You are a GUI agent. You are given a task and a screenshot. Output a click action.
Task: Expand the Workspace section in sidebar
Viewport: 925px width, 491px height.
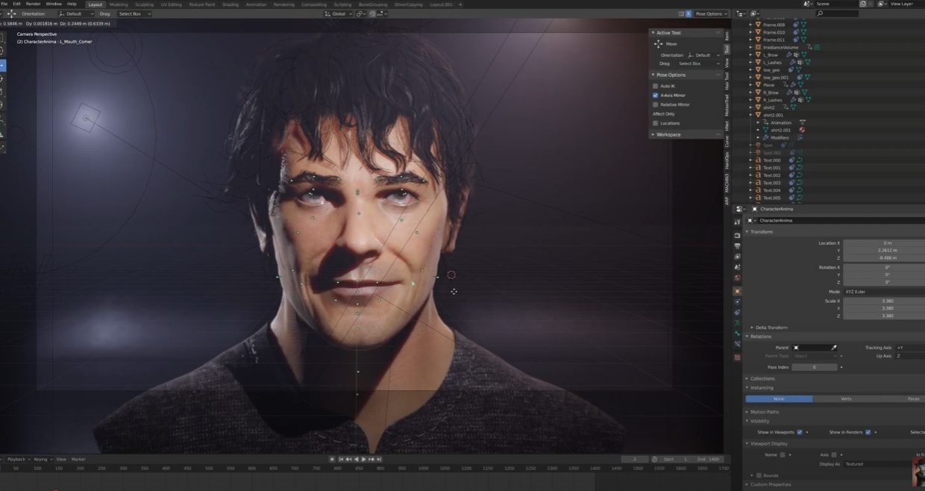click(668, 134)
